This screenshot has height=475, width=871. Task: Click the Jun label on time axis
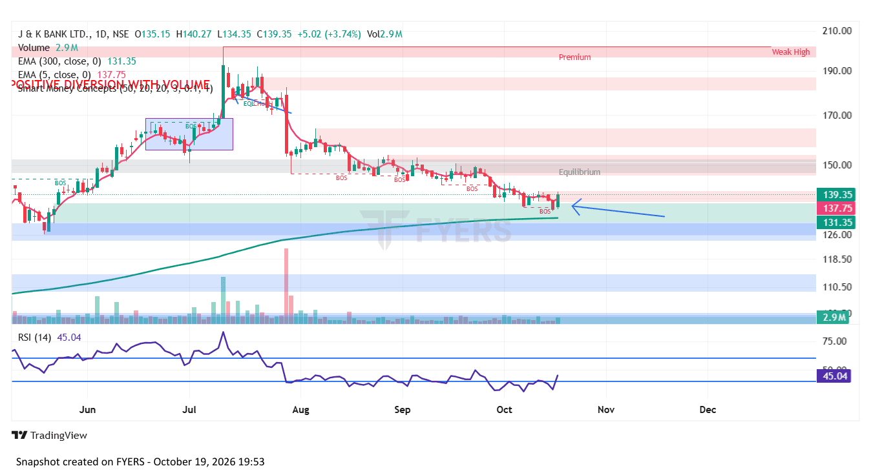coord(87,409)
